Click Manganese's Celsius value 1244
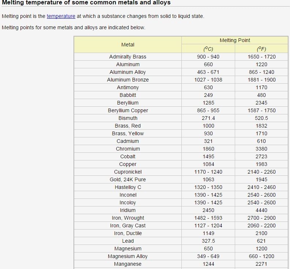The height and width of the screenshot is (269, 290). point(208,264)
